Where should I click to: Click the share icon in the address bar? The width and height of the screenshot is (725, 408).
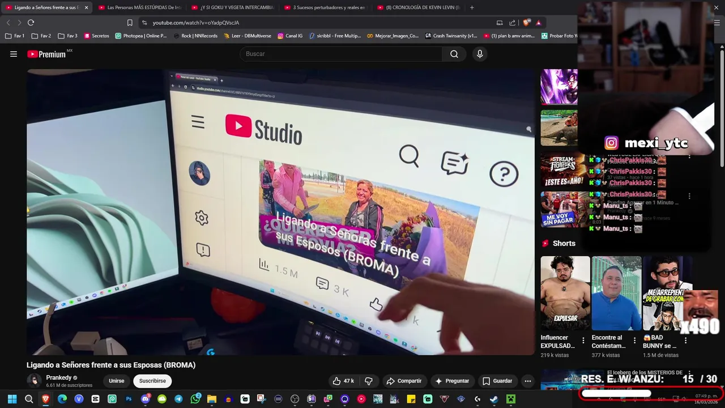coord(512,23)
